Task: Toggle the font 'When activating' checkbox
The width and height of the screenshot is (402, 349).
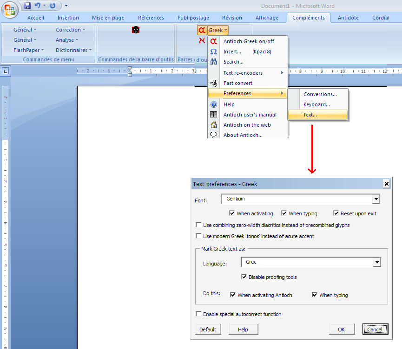Action: pyautogui.click(x=232, y=213)
